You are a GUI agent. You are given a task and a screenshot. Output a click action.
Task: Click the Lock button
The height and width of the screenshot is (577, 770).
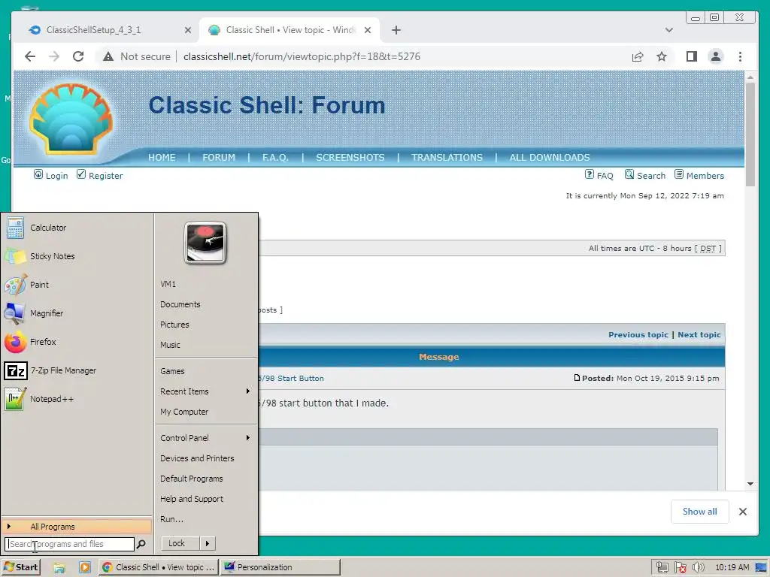tap(180, 543)
